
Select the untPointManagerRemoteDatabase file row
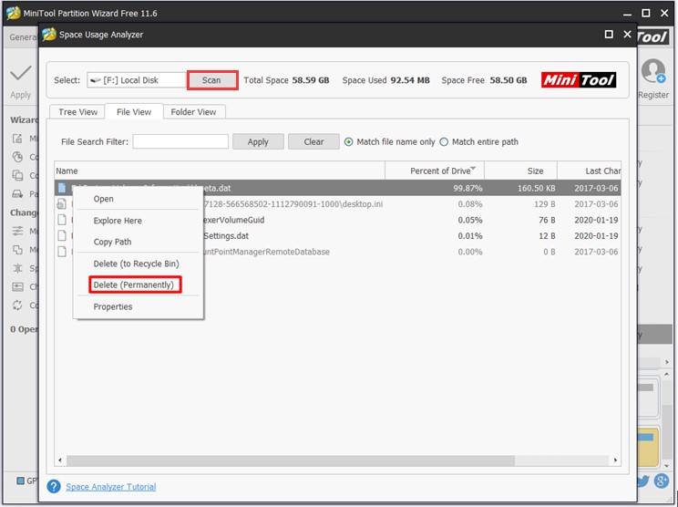pos(337,252)
